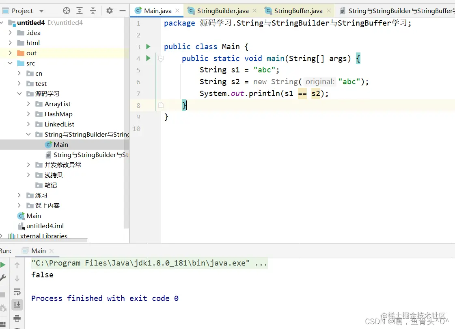The width and height of the screenshot is (455, 329).
Task: Click the print icon in Run panel
Action: coord(17,318)
